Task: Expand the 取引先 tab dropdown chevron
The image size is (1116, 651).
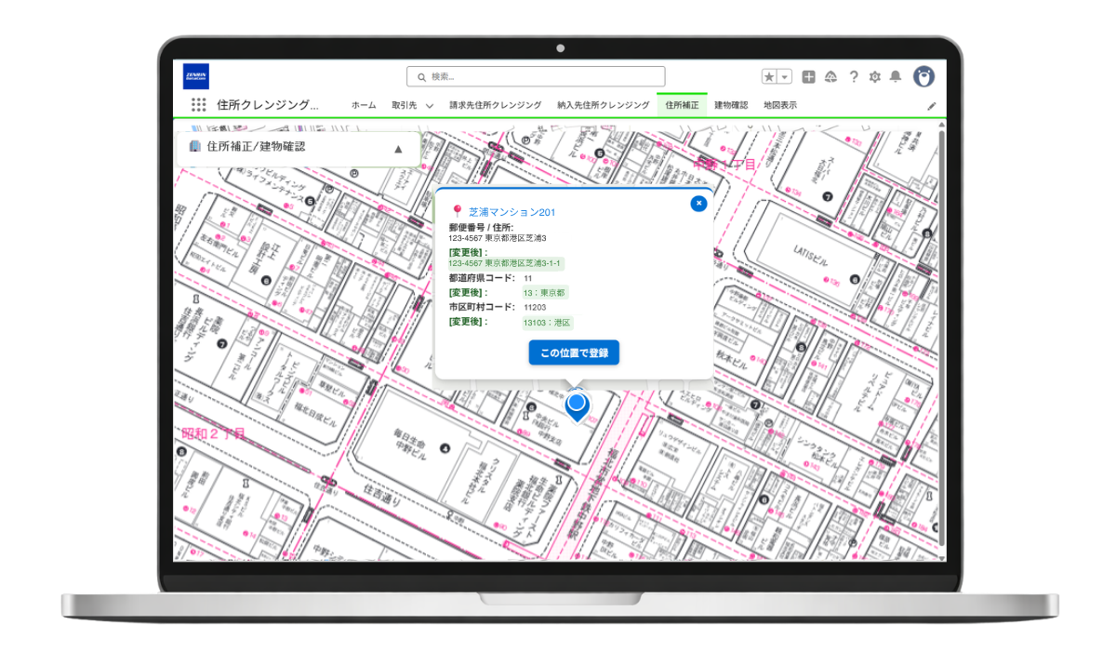Action: click(x=430, y=106)
